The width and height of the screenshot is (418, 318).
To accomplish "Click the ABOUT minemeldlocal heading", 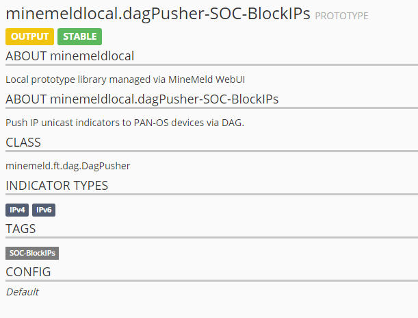I will tap(70, 56).
